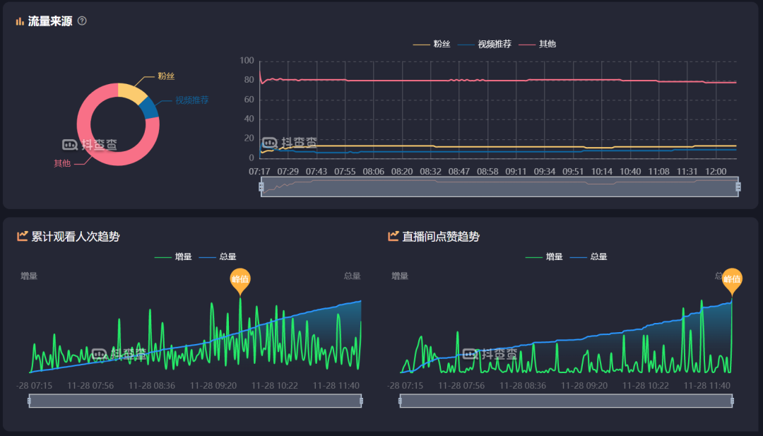Toggle 粉丝 series in traffic line legend

[432, 44]
